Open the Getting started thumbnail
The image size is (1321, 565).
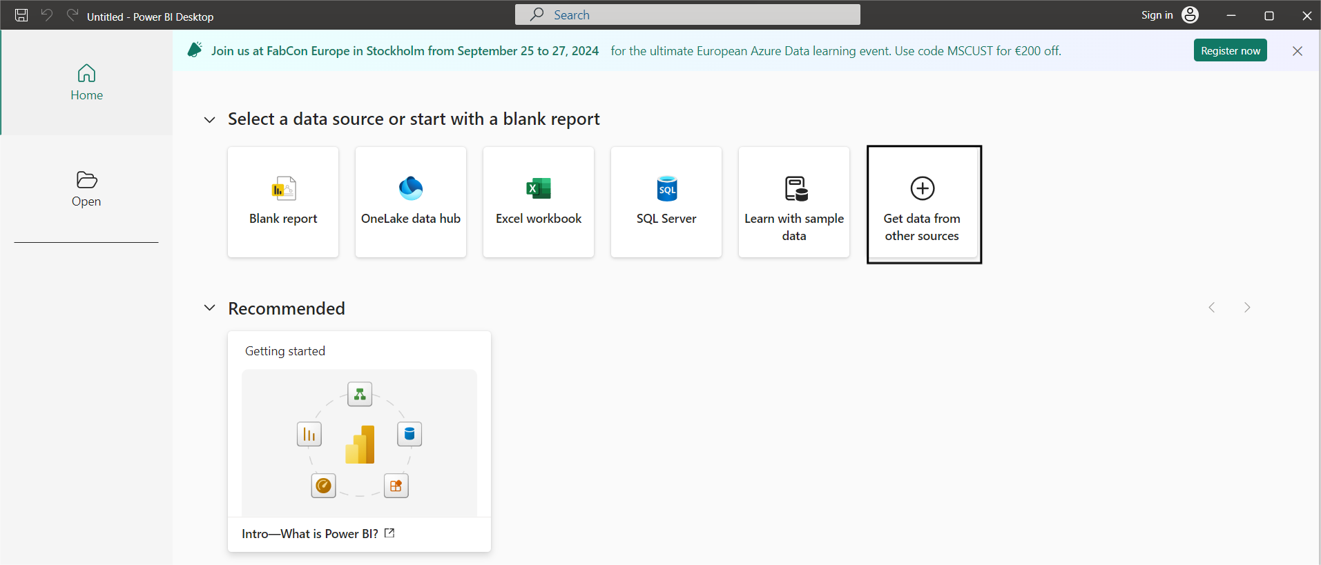click(x=359, y=442)
